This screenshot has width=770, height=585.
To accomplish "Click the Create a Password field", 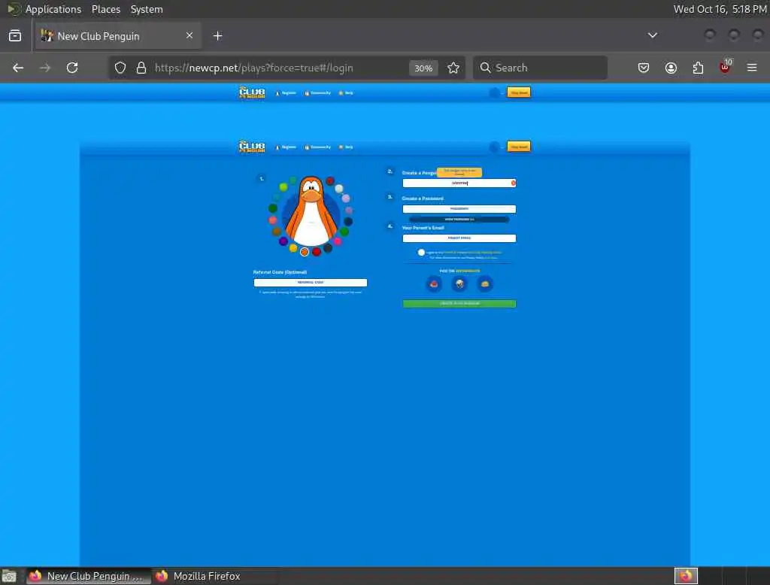I will pos(459,209).
